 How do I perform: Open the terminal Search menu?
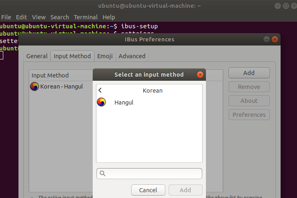click(59, 17)
